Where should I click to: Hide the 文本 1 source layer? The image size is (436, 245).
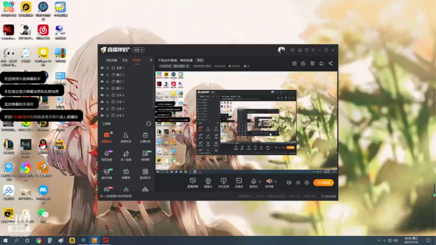coord(102,102)
